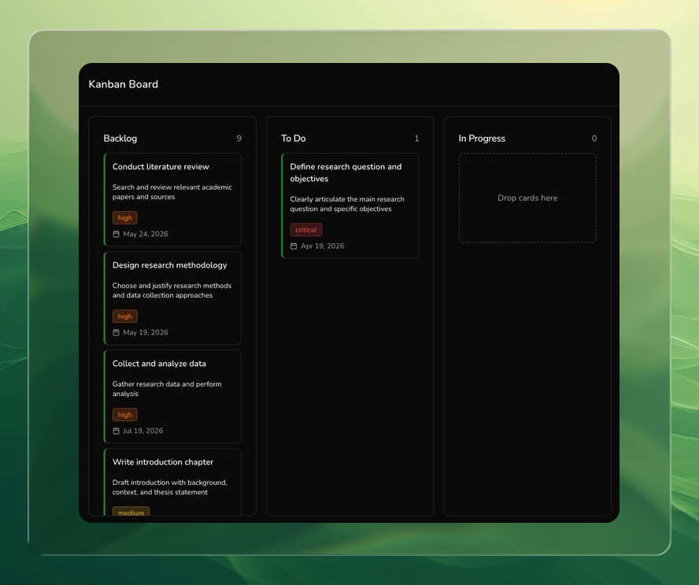699x585 pixels.
Task: Click the In Progress column header
Action: 482,138
